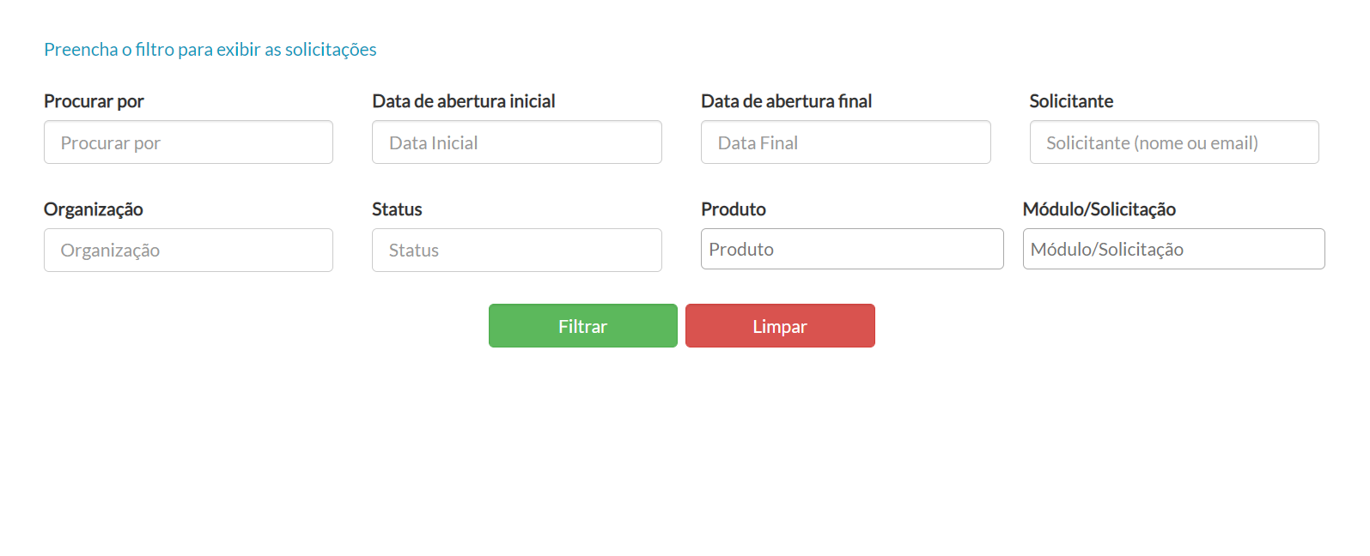Click the Produto field label

pyautogui.click(x=734, y=208)
